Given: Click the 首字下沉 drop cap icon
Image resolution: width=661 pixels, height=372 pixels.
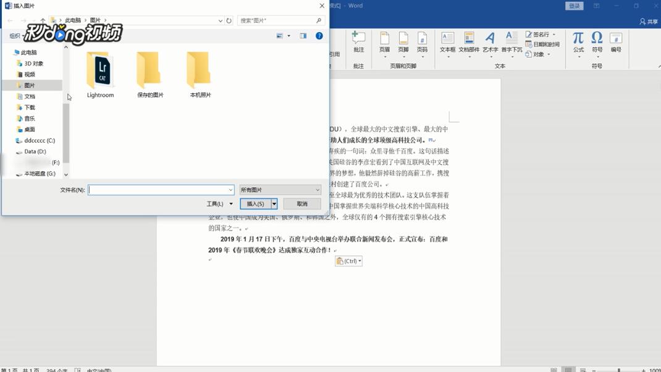Looking at the screenshot, I should tap(512, 43).
